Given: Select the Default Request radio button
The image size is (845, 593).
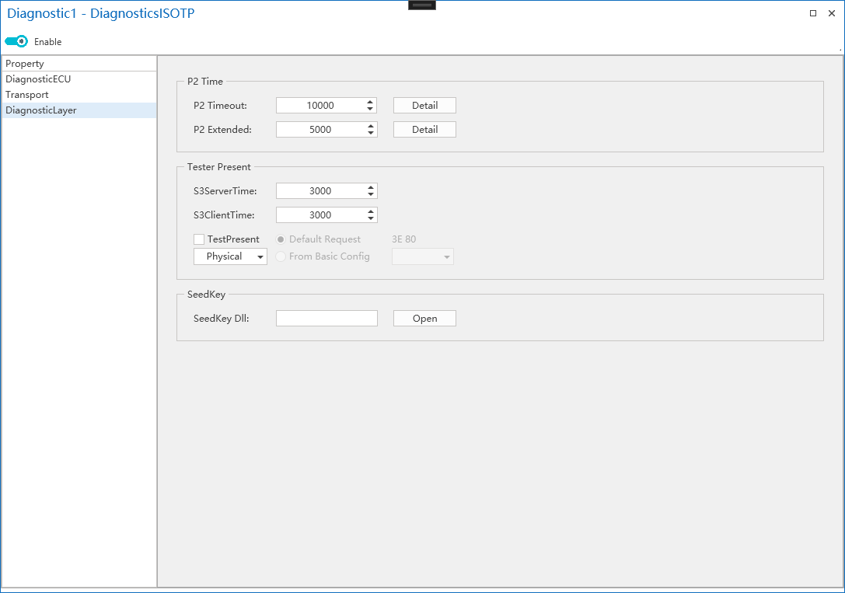Looking at the screenshot, I should pyautogui.click(x=281, y=239).
